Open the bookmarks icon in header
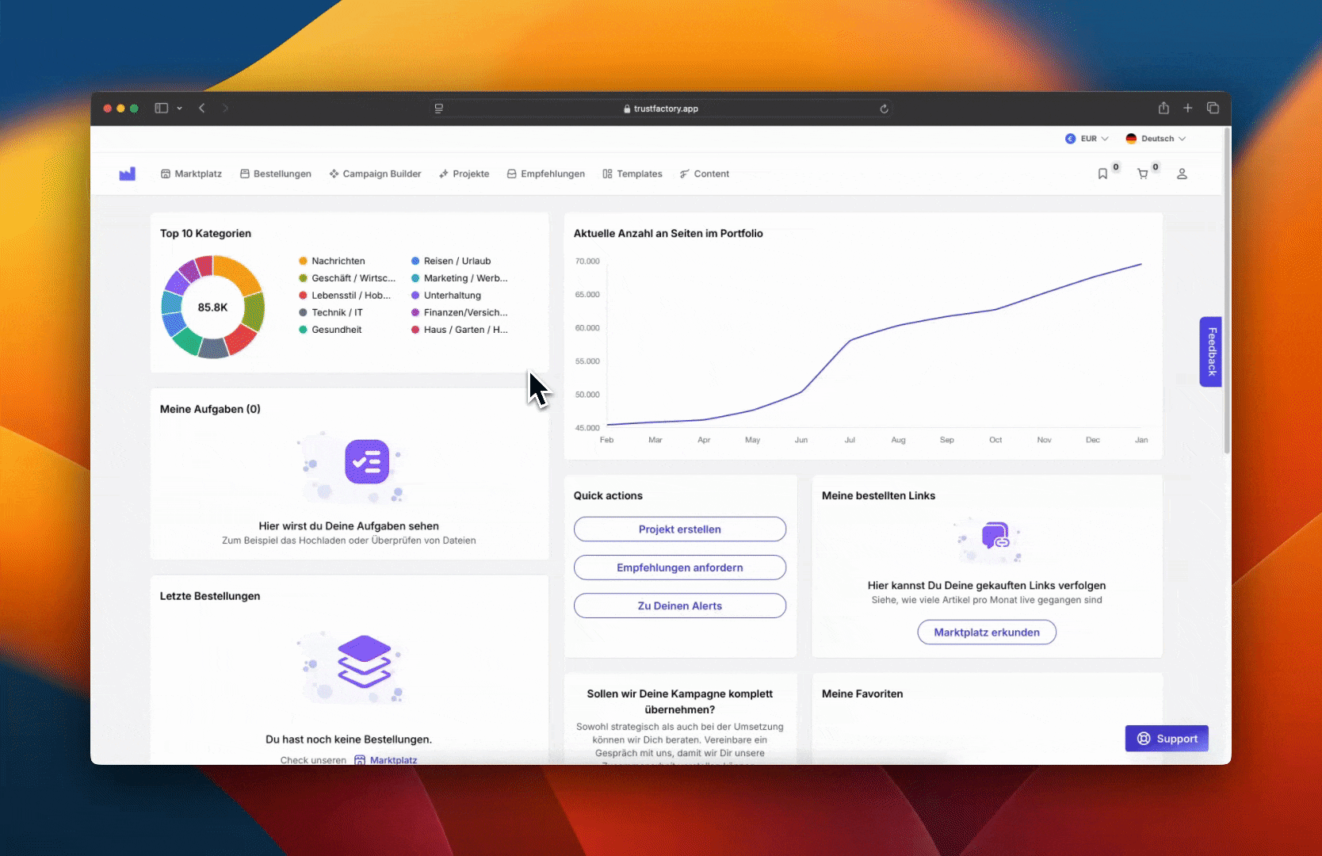1322x856 pixels. tap(1102, 174)
